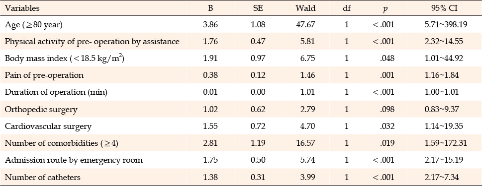Click Physical activity of pre-operation by assistance
Viewport: 482px width, 186px height.
pos(92,41)
